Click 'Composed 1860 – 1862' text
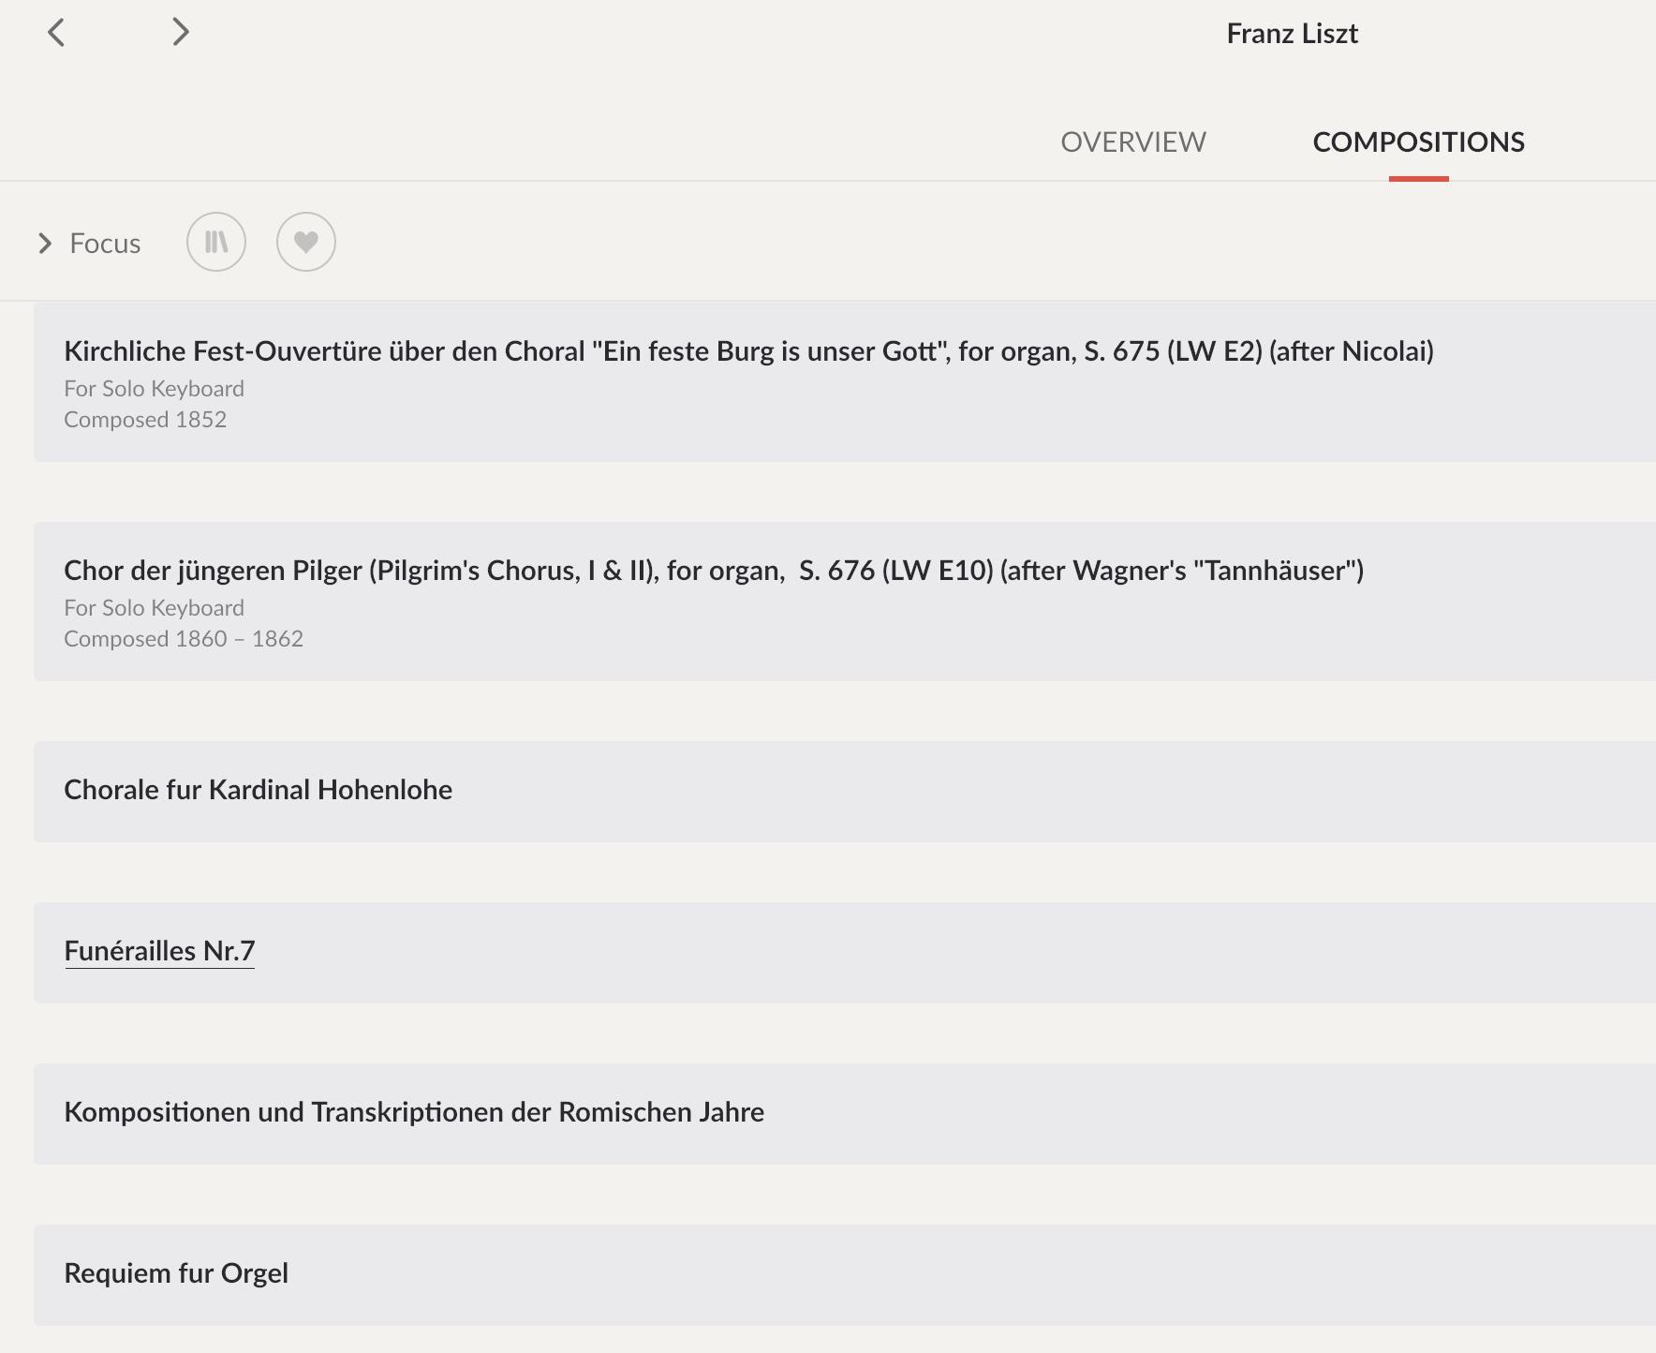 (184, 639)
